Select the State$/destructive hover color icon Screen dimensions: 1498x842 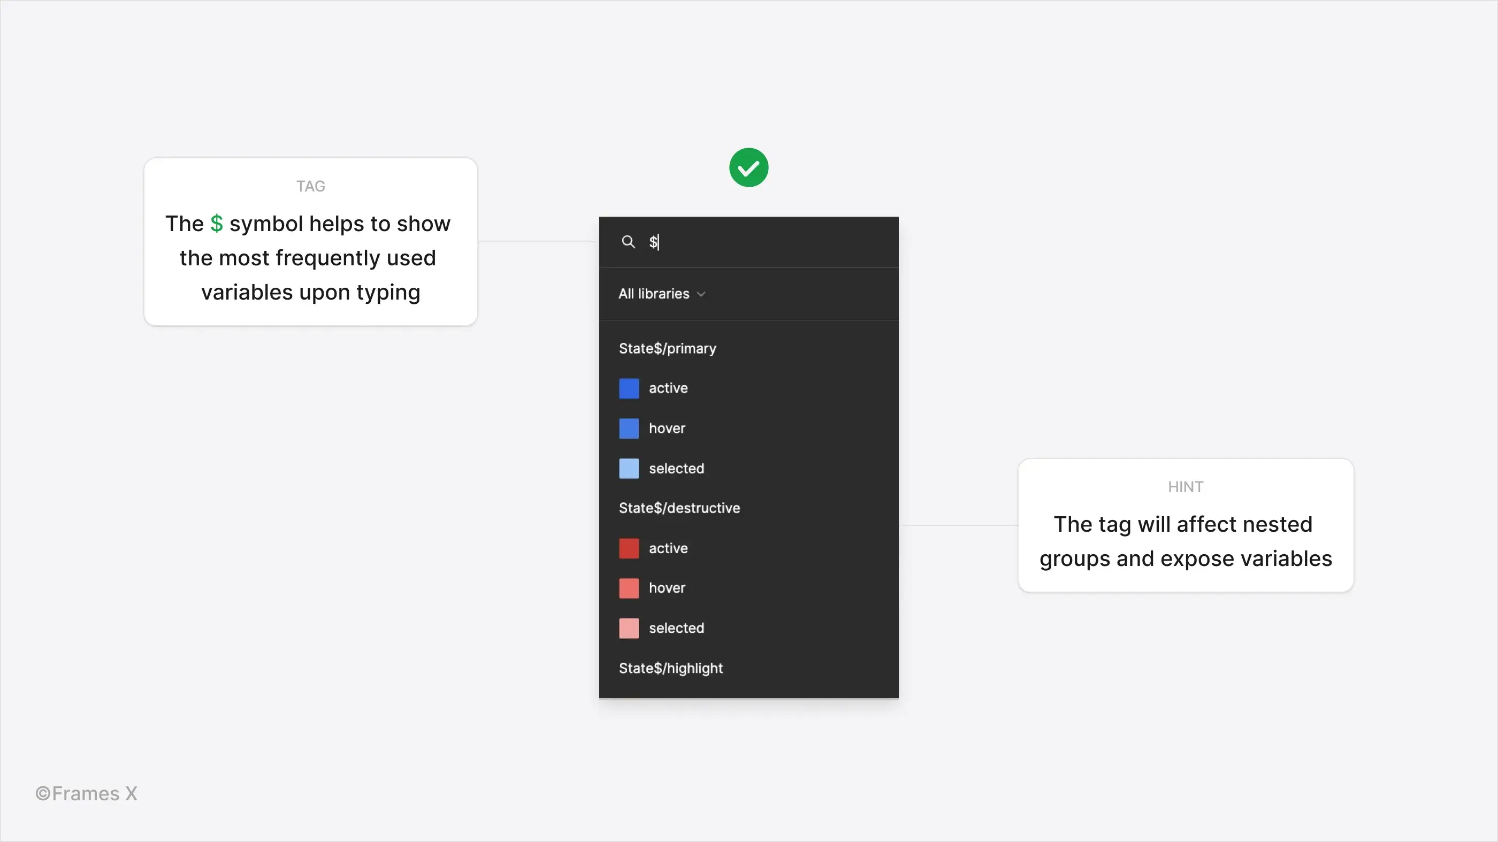(x=629, y=588)
